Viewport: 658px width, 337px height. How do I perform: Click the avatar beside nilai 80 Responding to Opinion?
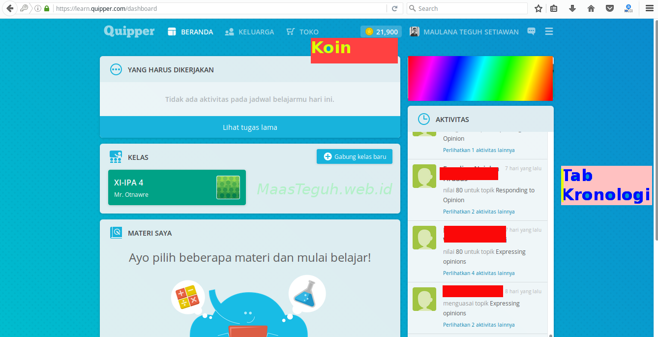[x=424, y=176]
